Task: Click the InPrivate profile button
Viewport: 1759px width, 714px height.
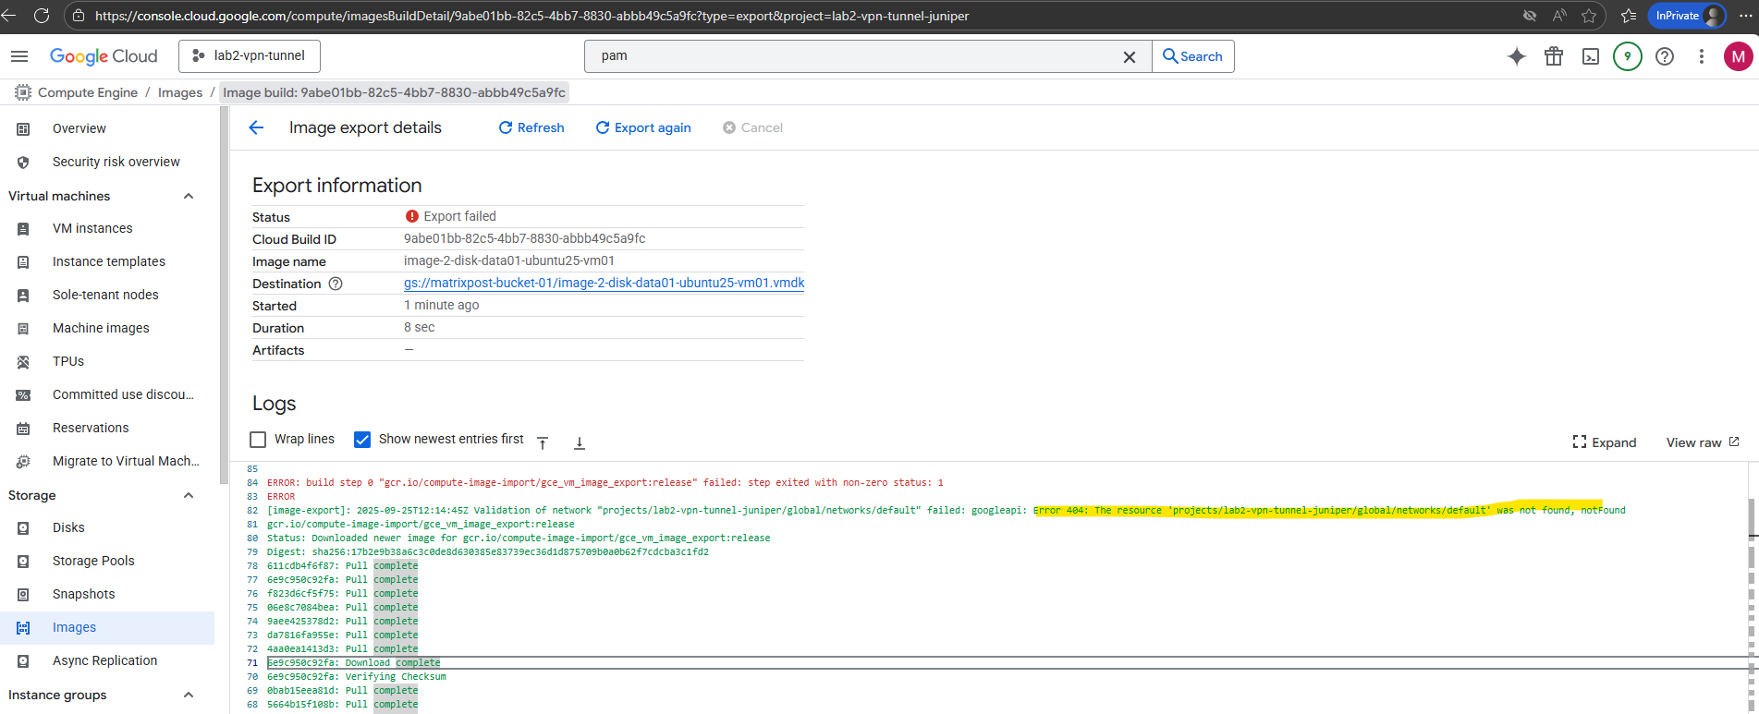Action: 1688,16
